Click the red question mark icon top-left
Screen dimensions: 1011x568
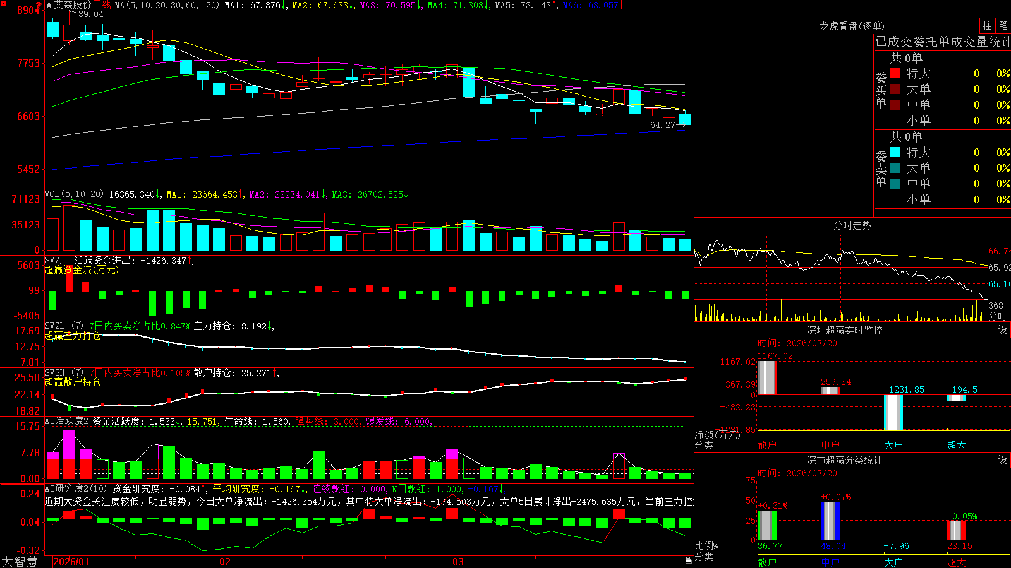39,5
